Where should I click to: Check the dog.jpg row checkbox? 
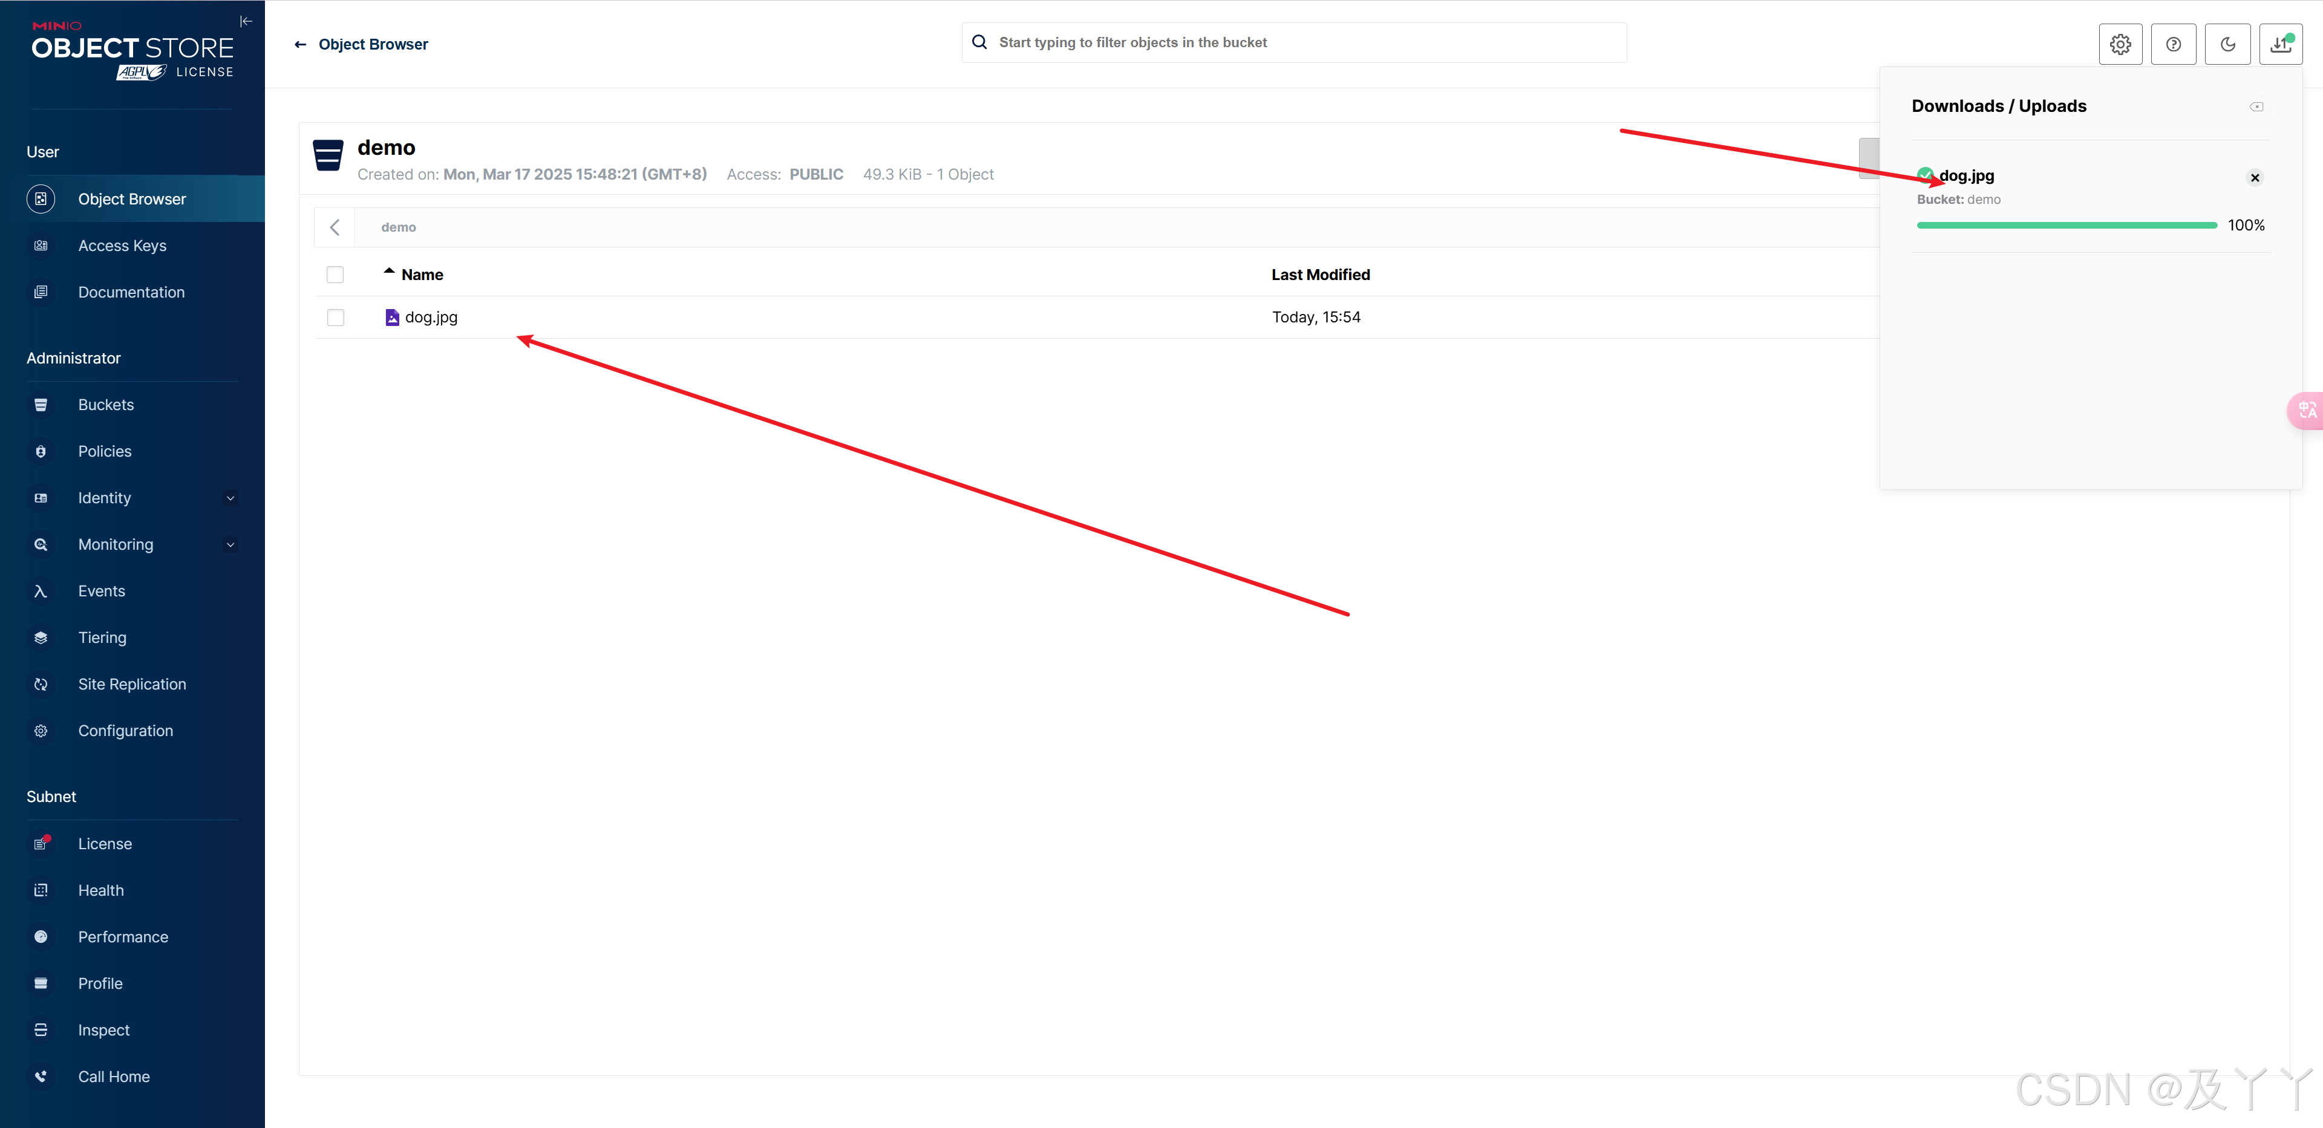[336, 318]
